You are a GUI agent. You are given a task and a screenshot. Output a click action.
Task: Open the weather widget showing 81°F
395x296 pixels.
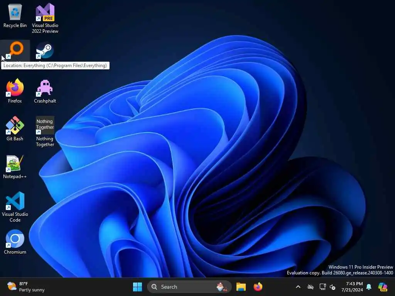click(x=26, y=287)
